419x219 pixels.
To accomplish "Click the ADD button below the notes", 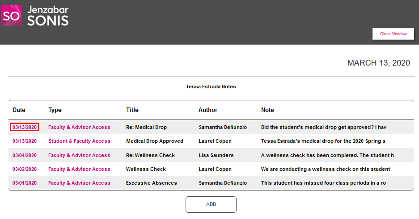I will [x=211, y=204].
